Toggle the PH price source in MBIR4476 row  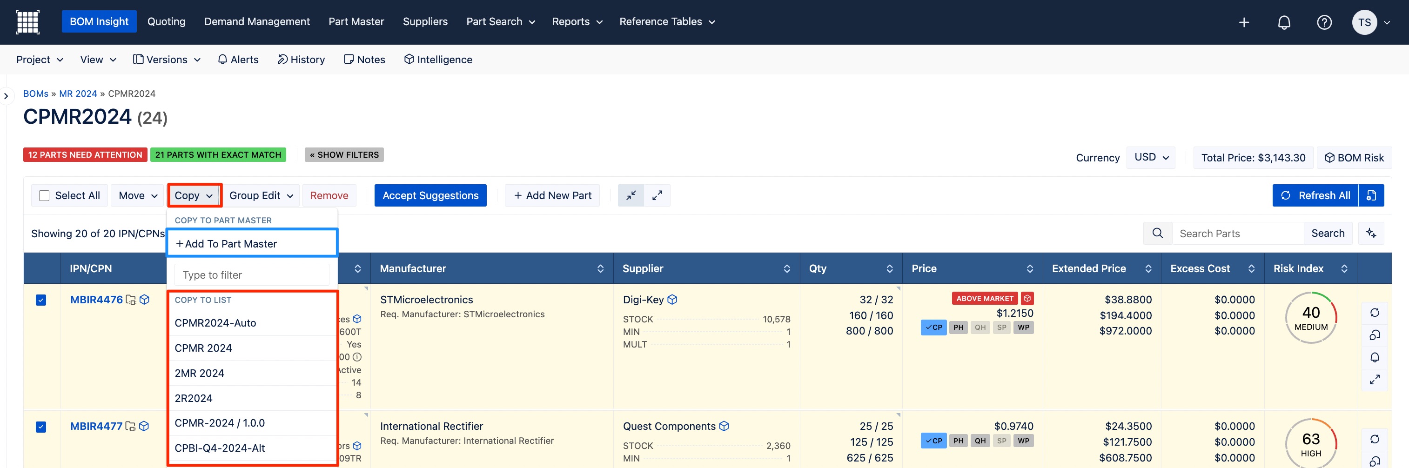coord(958,328)
